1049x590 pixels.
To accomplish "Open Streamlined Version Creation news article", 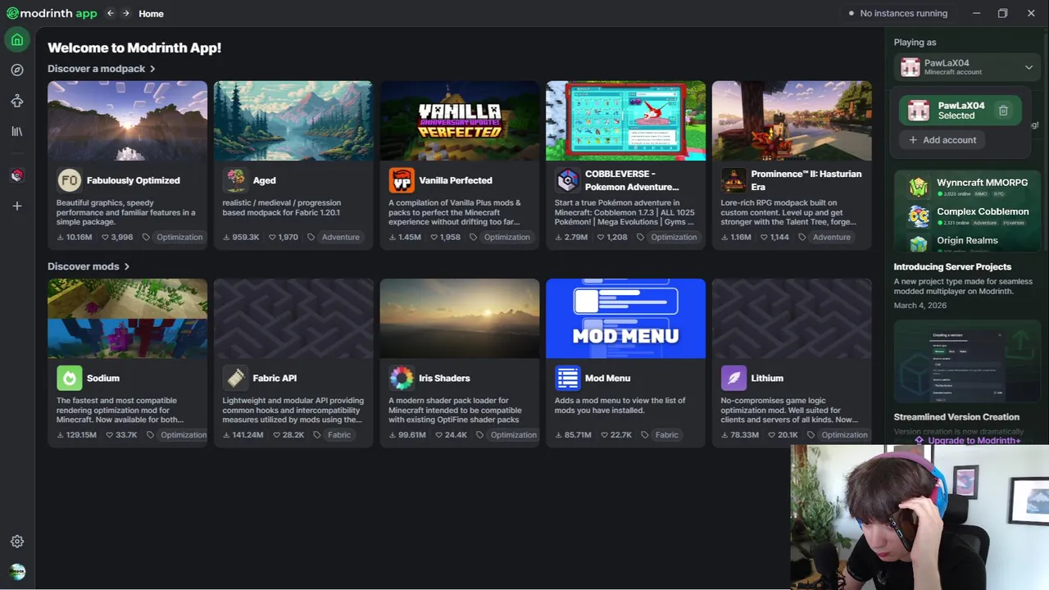I will [956, 417].
